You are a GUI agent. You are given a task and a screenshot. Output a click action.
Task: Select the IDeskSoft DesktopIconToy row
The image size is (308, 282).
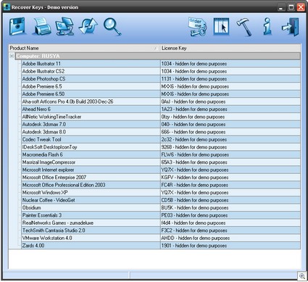161,147
